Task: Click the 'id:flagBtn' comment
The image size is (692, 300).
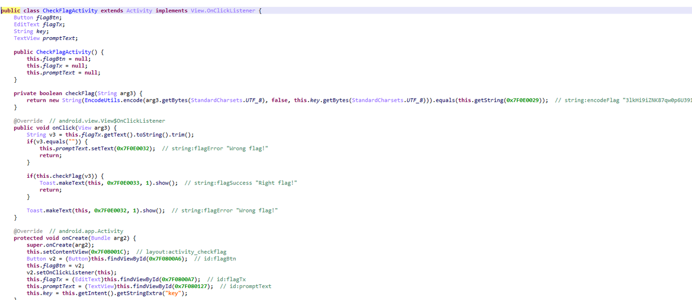Action: (x=220, y=259)
